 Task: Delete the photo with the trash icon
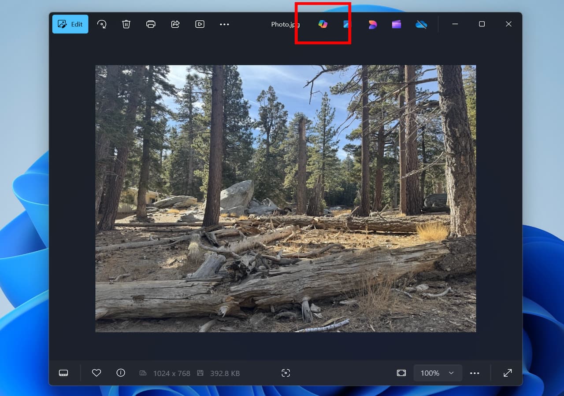[126, 24]
